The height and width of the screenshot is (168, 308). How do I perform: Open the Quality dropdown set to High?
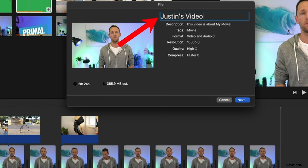click(x=192, y=49)
